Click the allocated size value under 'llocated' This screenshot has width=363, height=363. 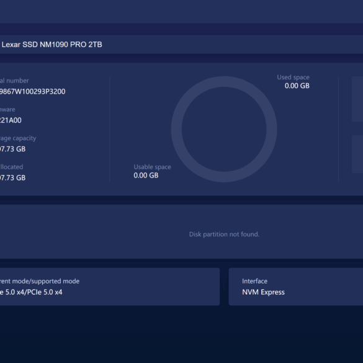13,177
